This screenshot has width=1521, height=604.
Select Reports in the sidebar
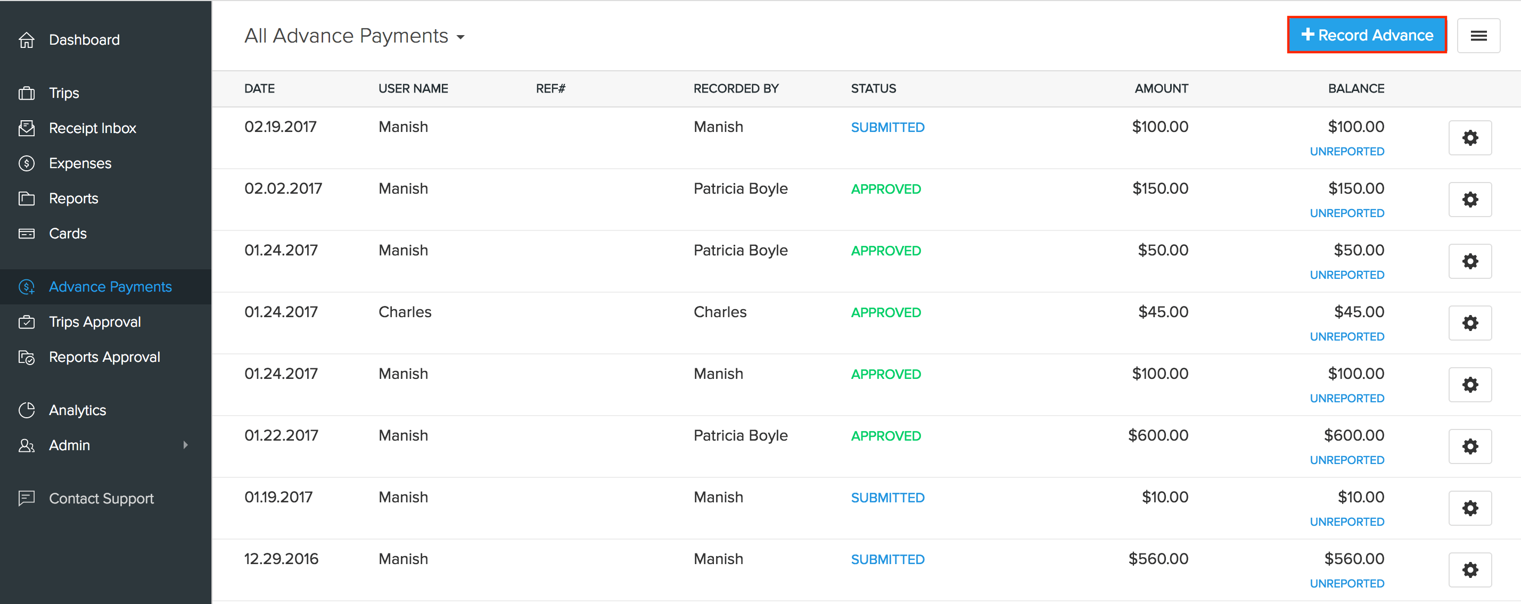tap(73, 198)
